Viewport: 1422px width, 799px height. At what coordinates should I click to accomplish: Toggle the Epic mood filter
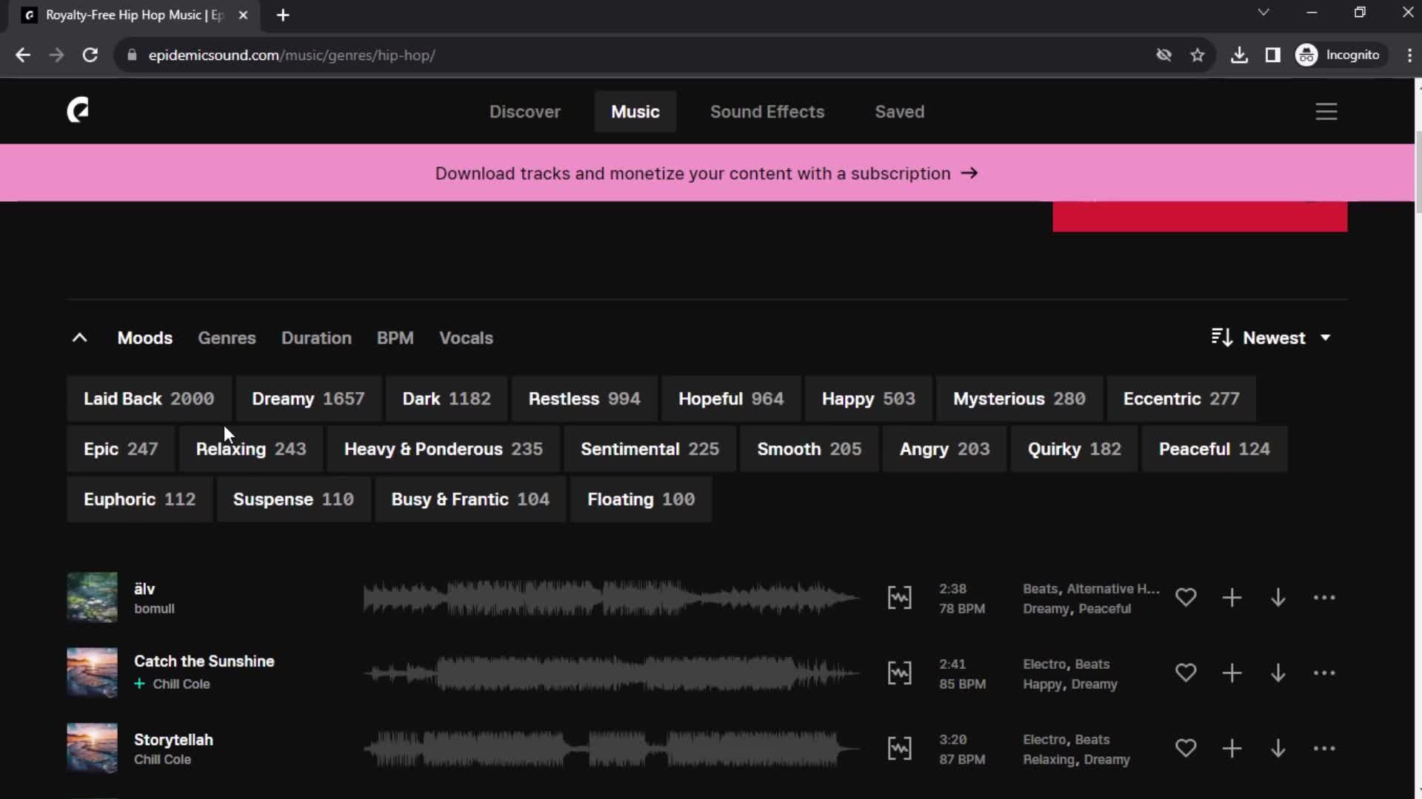pyautogui.click(x=121, y=449)
